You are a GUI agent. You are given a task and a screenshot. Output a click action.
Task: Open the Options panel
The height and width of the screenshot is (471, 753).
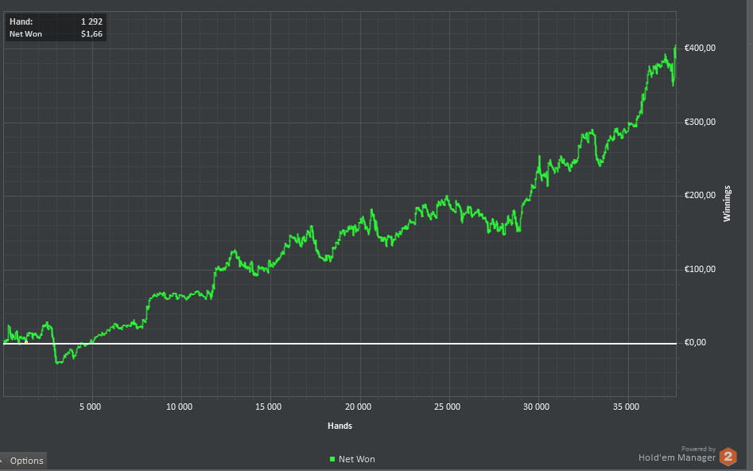pos(24,461)
